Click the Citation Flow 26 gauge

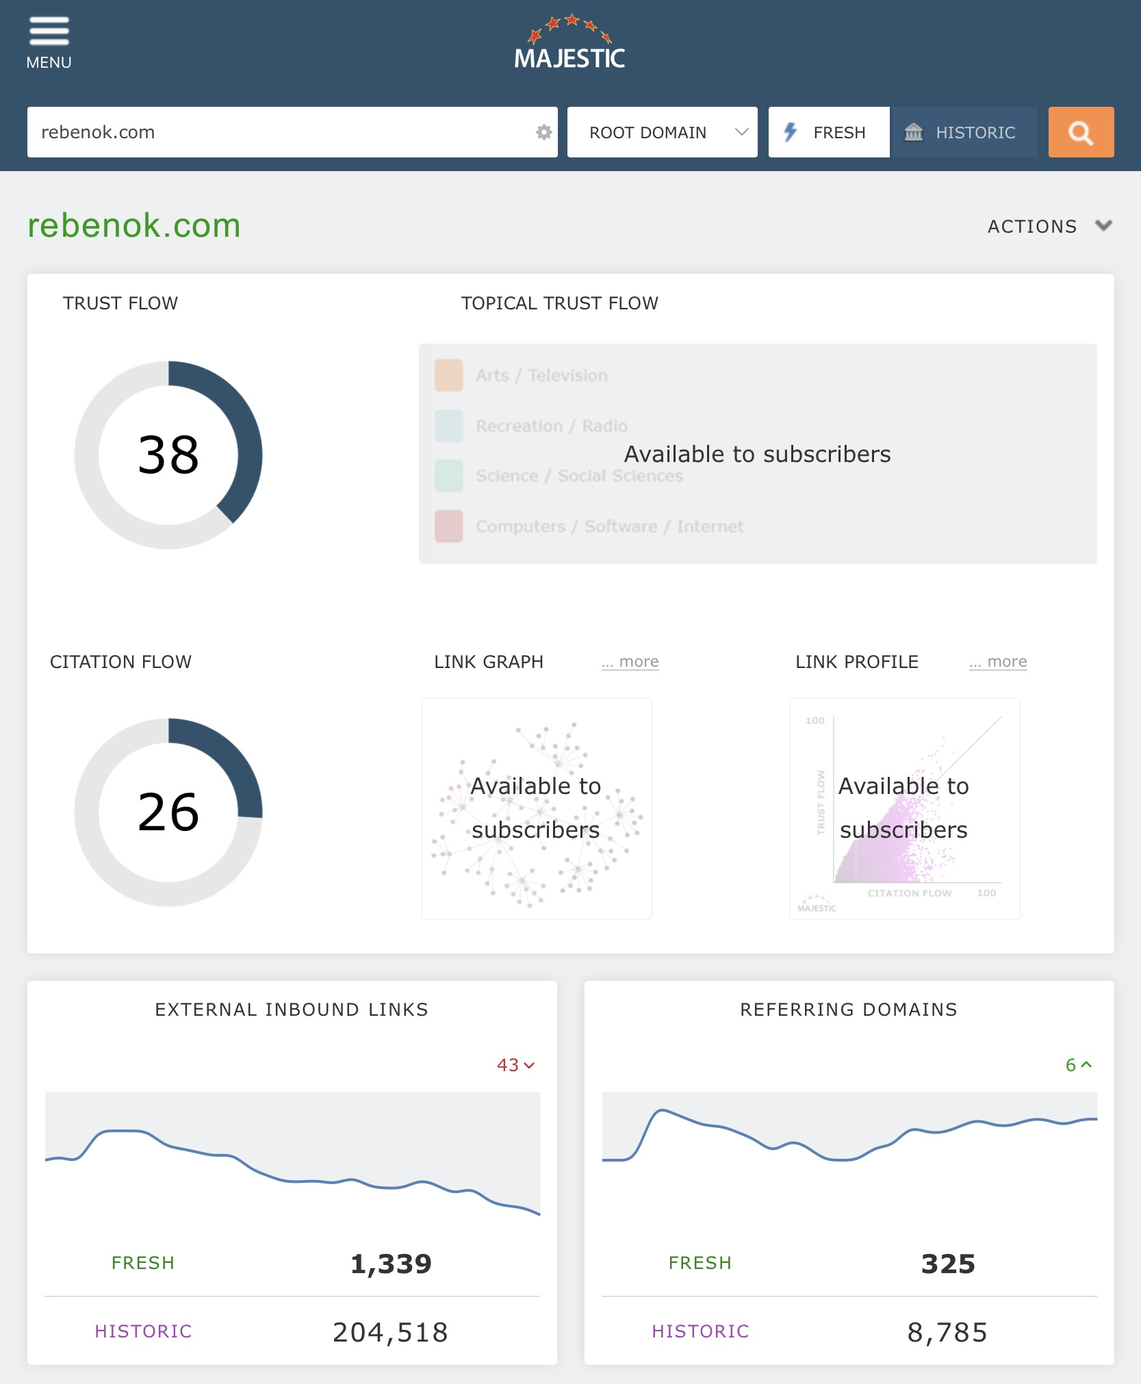(168, 812)
